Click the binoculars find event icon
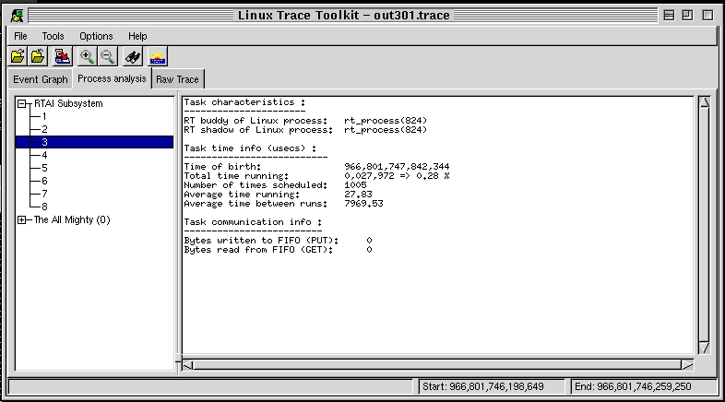This screenshot has width=725, height=402. pos(133,57)
